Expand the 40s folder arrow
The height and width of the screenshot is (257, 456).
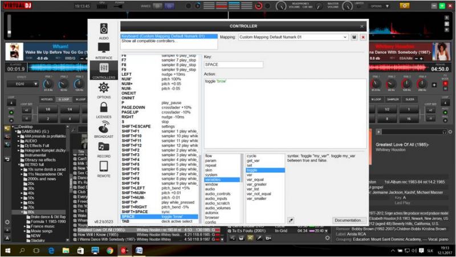[x=22, y=193]
